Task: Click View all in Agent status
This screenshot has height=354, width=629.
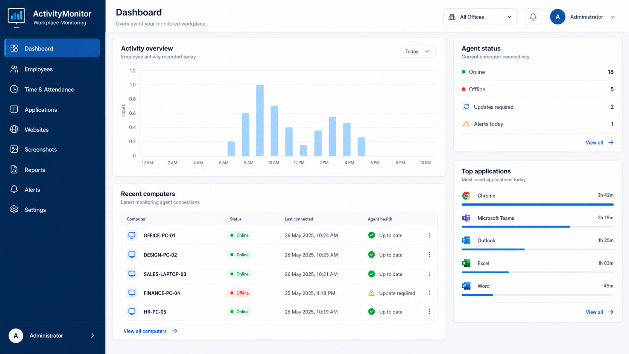Action: tap(599, 143)
